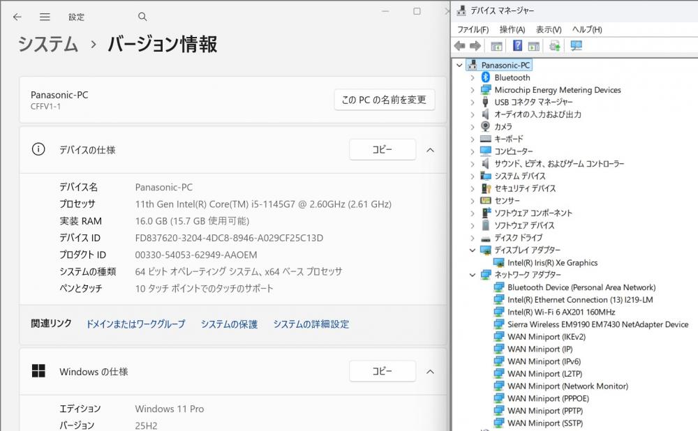
Task: Click コピー button for デバイスの仕様
Action: pyautogui.click(x=383, y=149)
